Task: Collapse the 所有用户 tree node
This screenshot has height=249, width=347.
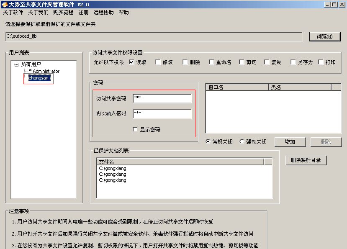Action: [16, 64]
